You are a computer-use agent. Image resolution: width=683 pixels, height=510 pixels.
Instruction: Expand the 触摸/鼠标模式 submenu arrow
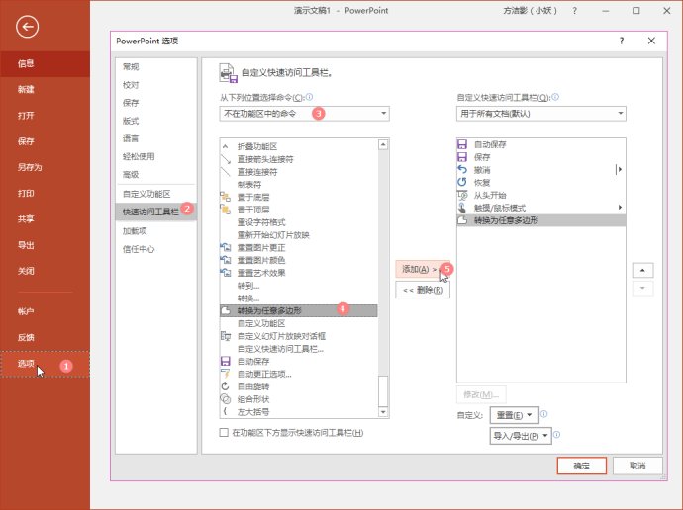coord(620,208)
